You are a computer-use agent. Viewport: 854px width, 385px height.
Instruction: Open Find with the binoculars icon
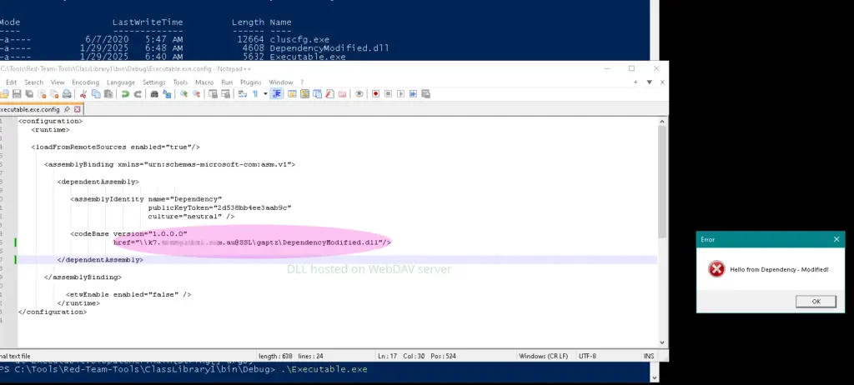[154, 94]
